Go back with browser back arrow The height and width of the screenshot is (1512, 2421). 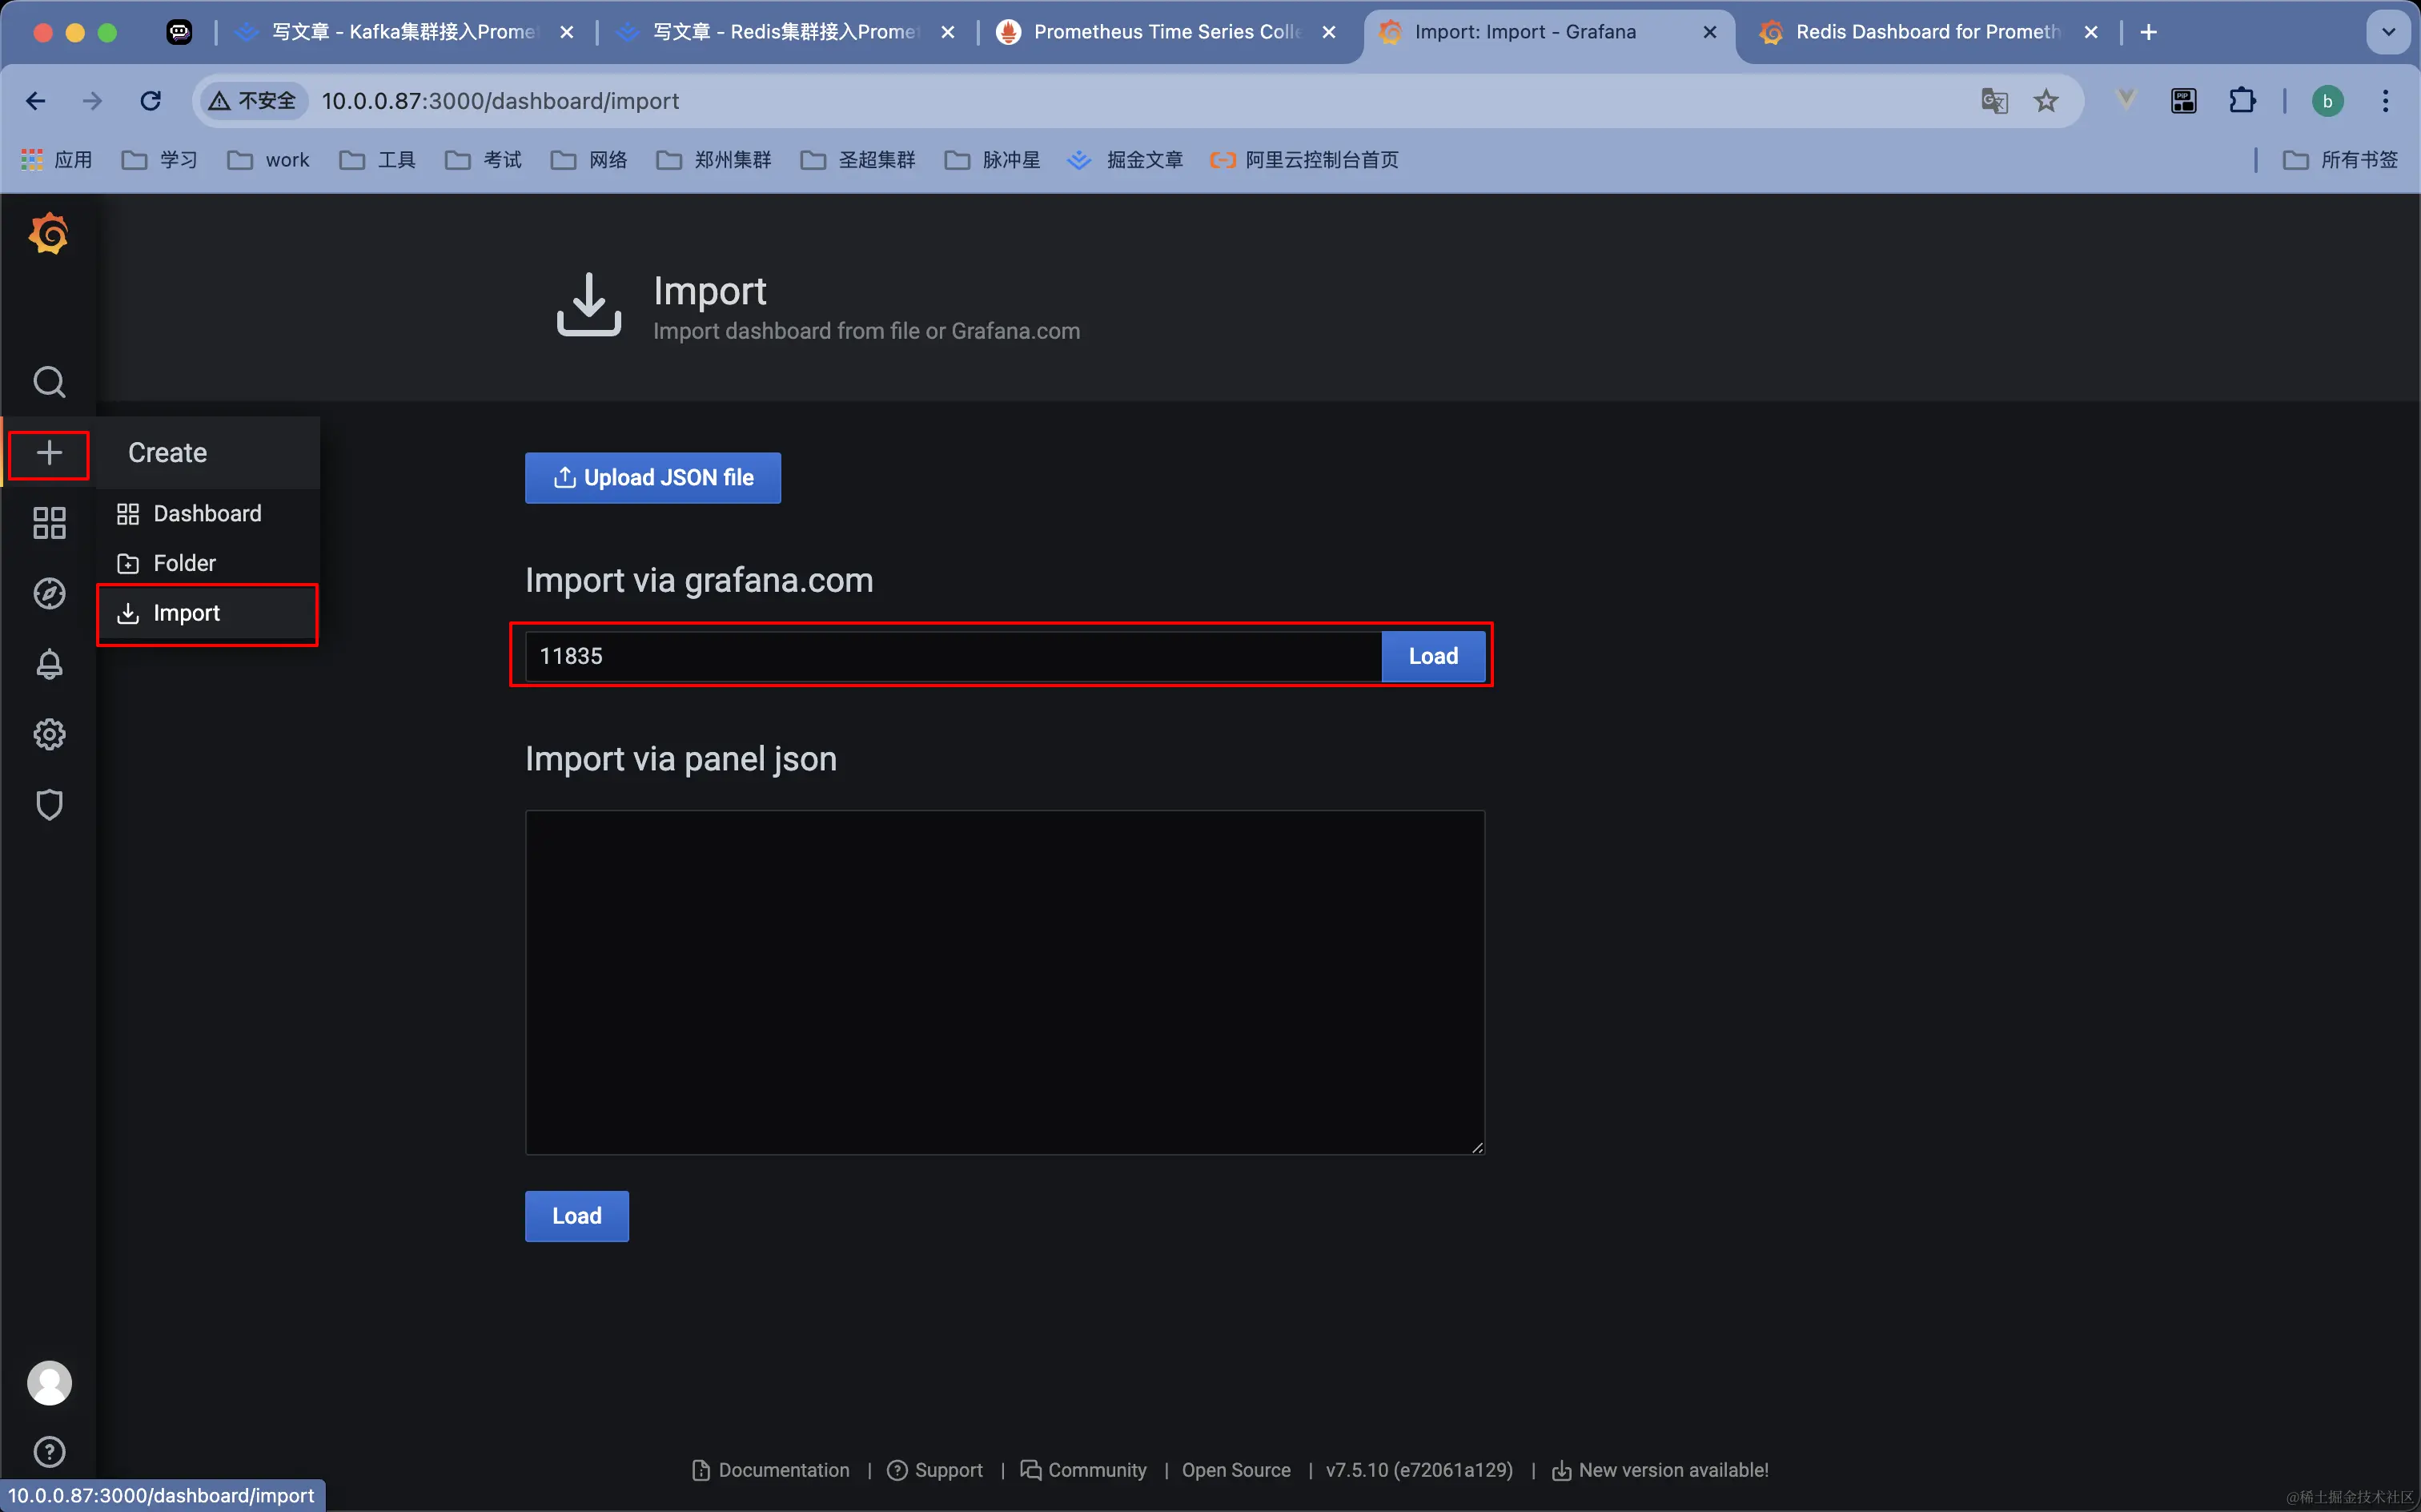click(x=36, y=101)
